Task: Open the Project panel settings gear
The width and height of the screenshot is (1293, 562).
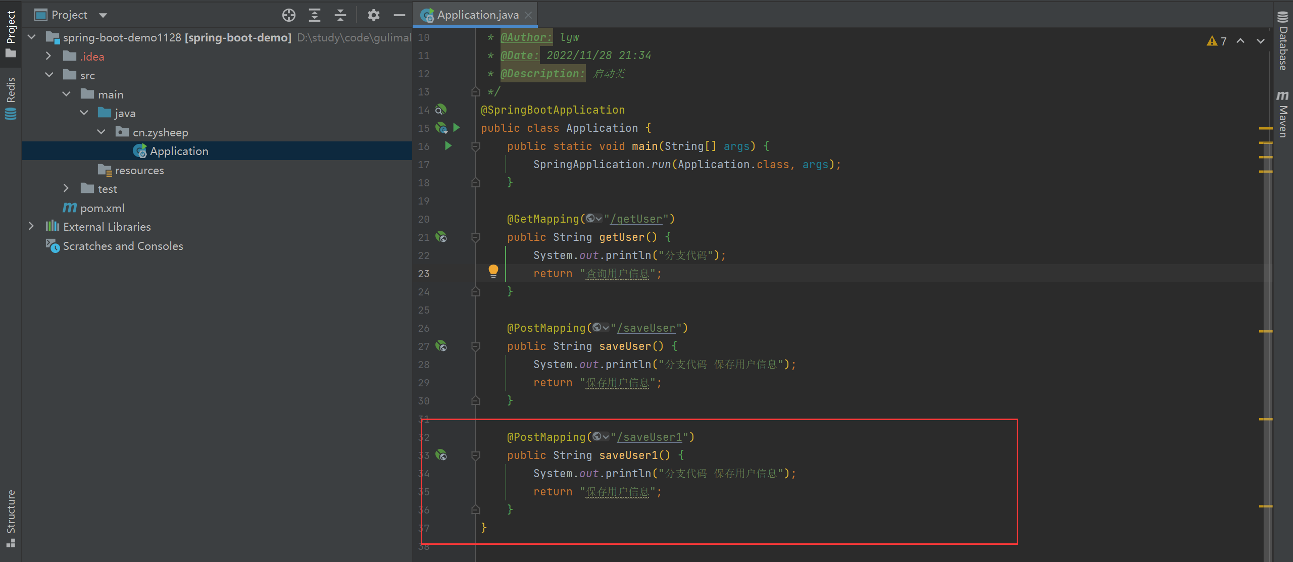Action: pyautogui.click(x=373, y=15)
